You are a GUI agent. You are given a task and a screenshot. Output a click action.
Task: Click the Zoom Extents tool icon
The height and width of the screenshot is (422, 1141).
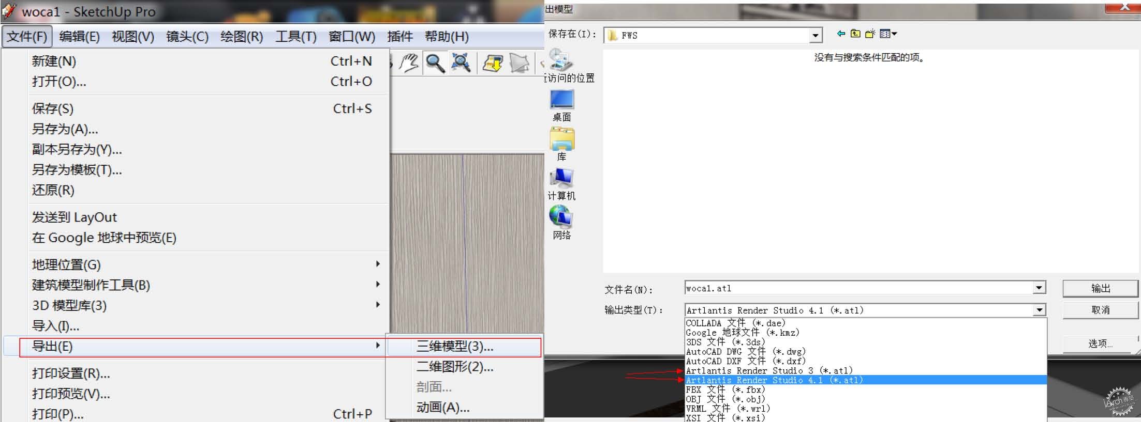461,64
